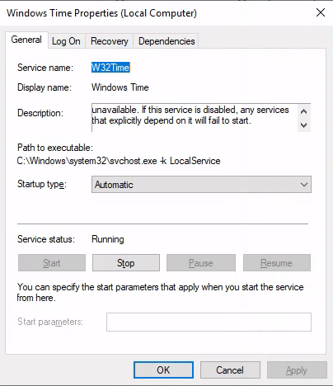
Task: Open the Recovery tab
Action: (110, 41)
